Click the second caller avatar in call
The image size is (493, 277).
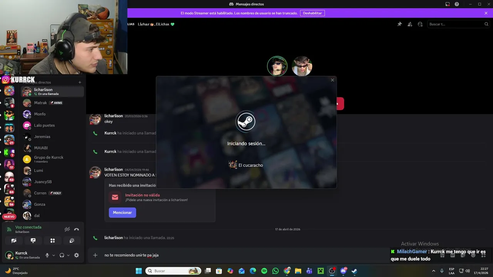302,66
